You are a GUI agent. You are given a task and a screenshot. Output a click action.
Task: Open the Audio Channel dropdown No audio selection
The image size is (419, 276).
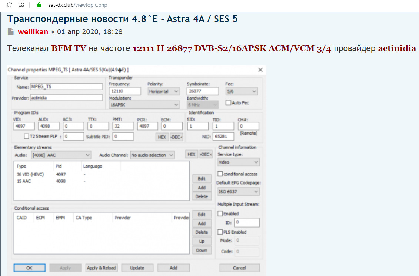(x=152, y=155)
